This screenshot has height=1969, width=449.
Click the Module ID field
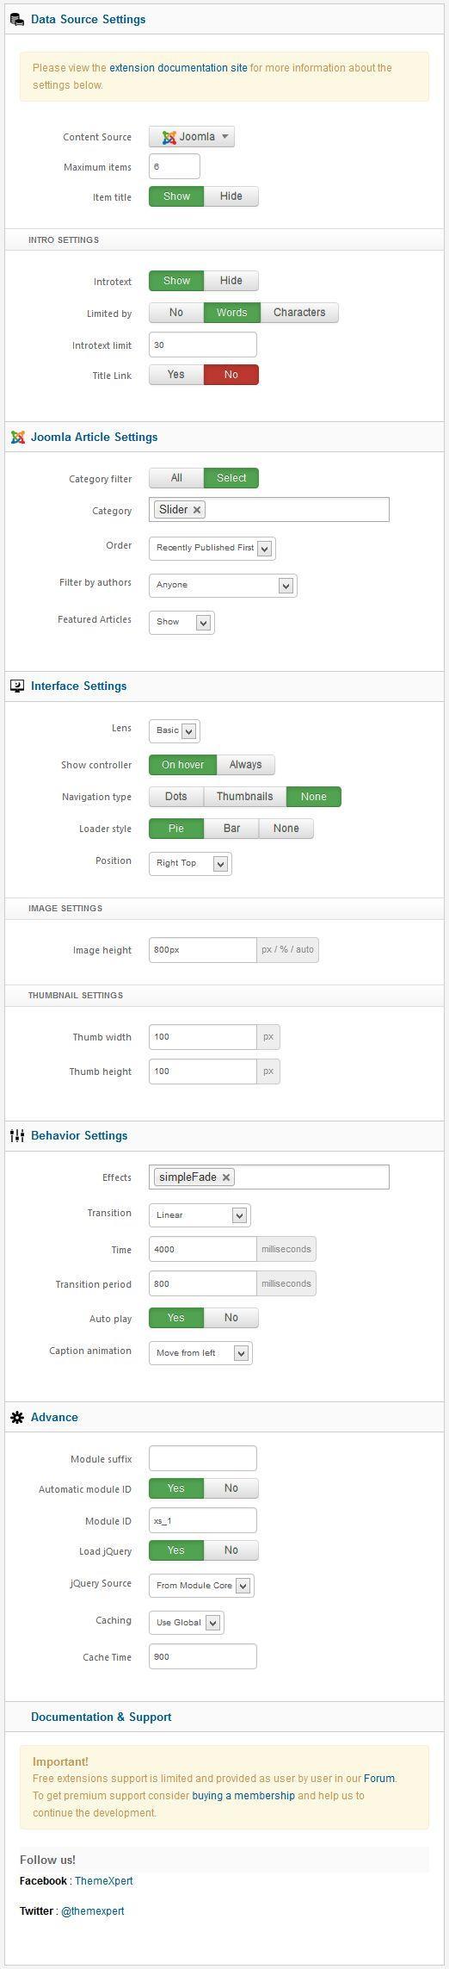203,1520
